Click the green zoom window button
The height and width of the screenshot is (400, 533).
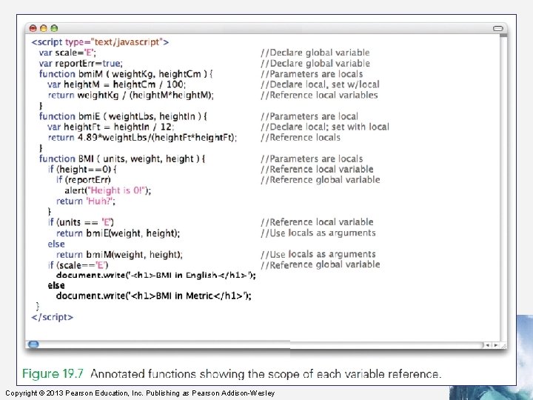pyautogui.click(x=54, y=28)
